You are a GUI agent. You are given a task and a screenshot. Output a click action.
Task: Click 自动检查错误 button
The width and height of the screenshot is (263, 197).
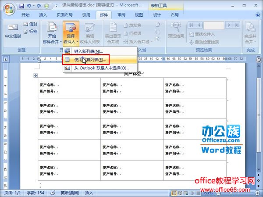click(x=204, y=42)
